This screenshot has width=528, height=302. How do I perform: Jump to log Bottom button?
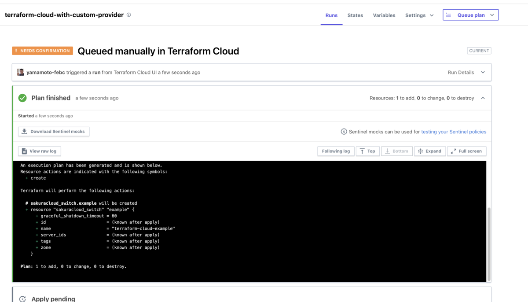[x=396, y=151]
